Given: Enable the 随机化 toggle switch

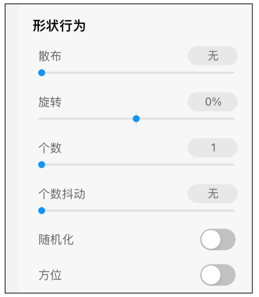Looking at the screenshot, I should tap(218, 240).
